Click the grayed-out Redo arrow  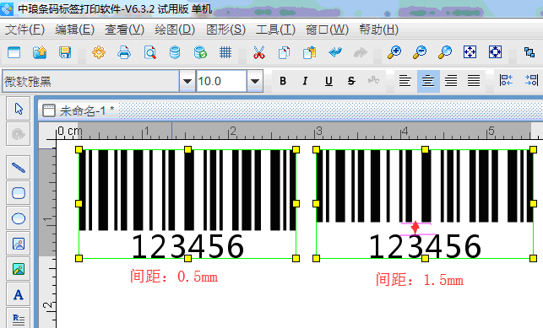(360, 52)
